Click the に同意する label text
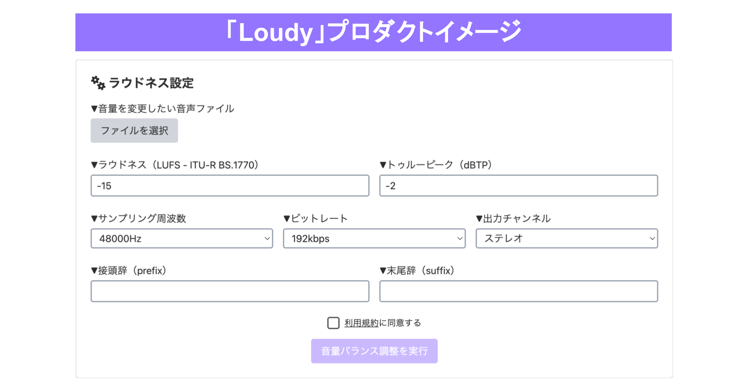Image resolution: width=748 pixels, height=391 pixels. (400, 323)
